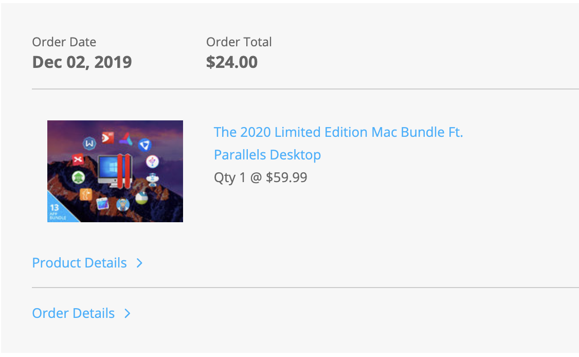Image resolution: width=579 pixels, height=357 pixels.
Task: Click the green-white globe app icon
Action: 141,198
